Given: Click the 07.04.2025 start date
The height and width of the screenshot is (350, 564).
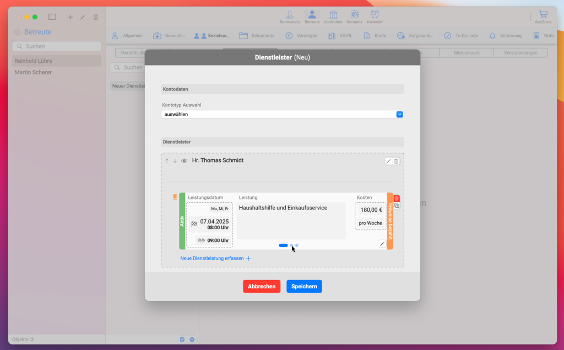Looking at the screenshot, I should point(214,222).
